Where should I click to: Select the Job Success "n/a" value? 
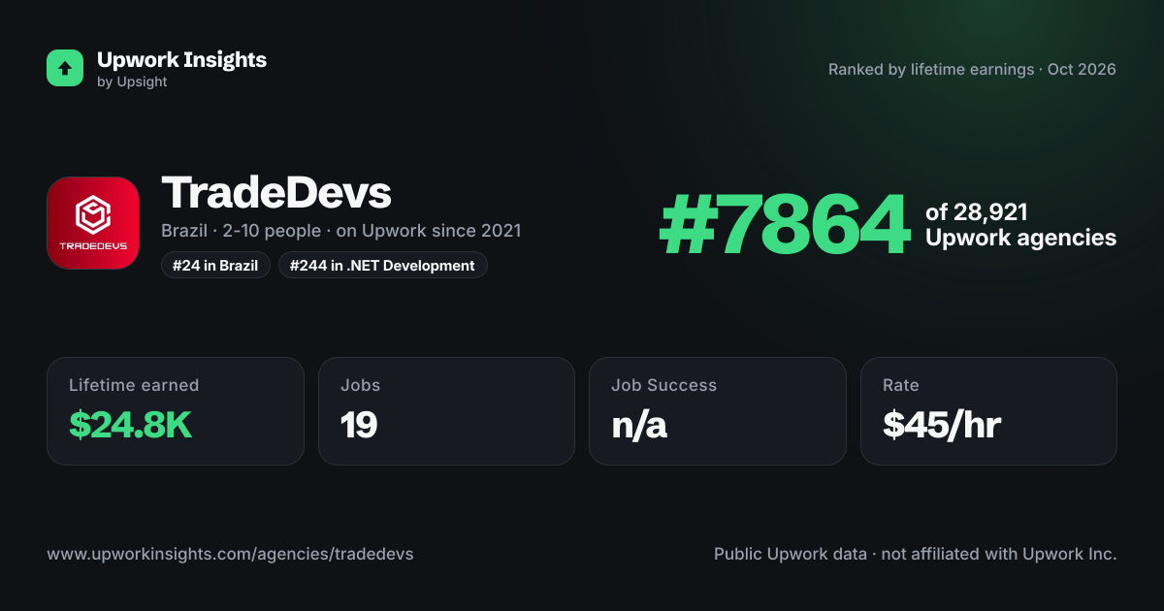coord(639,425)
